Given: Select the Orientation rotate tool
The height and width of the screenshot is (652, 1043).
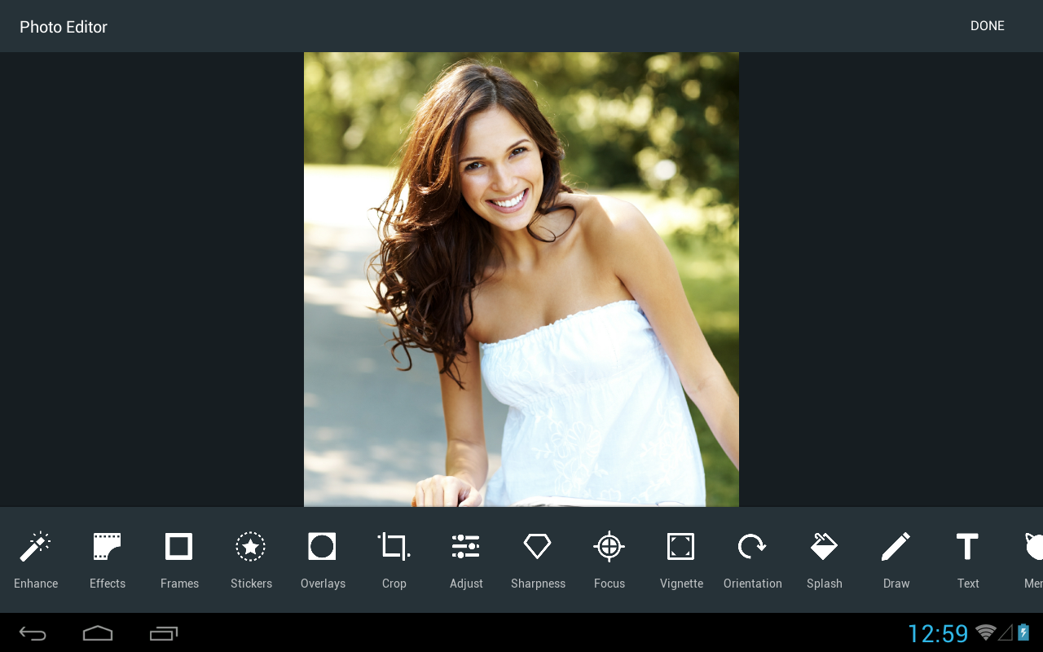Looking at the screenshot, I should [x=753, y=559].
